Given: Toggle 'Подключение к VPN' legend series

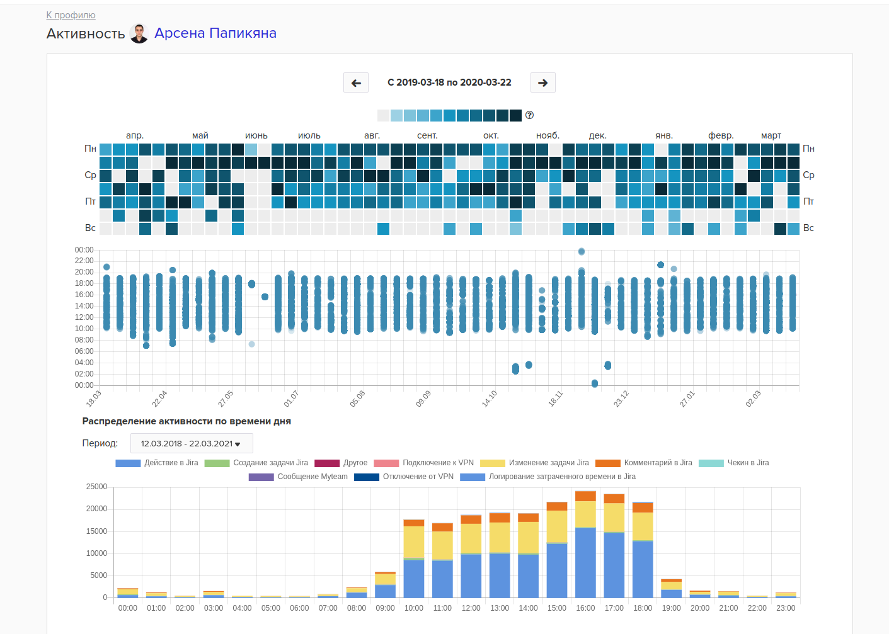Looking at the screenshot, I should 424,463.
